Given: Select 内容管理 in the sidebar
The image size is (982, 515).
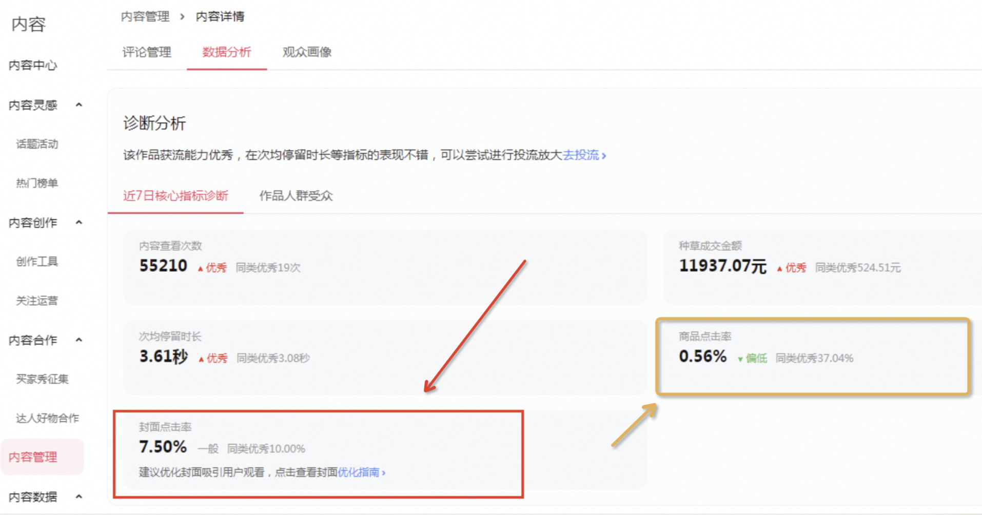Looking at the screenshot, I should 43,457.
